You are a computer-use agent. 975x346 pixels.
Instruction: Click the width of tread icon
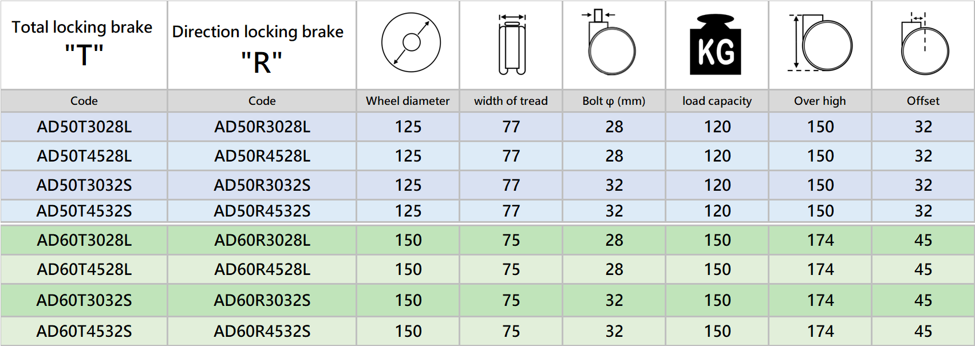click(512, 45)
